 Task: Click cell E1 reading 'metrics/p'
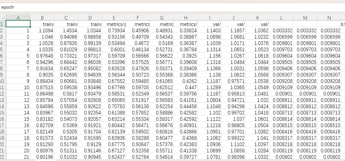tap(114, 24)
